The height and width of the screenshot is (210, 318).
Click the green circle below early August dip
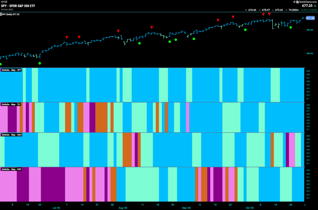139,43
